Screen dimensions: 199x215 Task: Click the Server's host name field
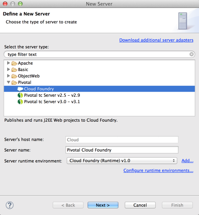pyautogui.click(x=122, y=140)
